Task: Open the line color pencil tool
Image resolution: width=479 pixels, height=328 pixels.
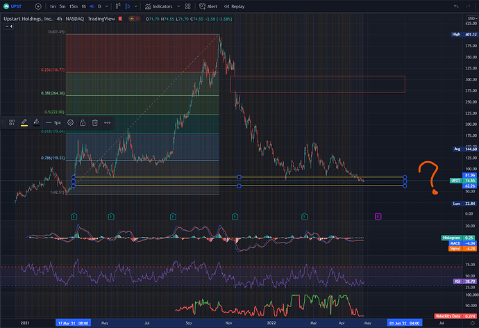Action: coord(24,122)
